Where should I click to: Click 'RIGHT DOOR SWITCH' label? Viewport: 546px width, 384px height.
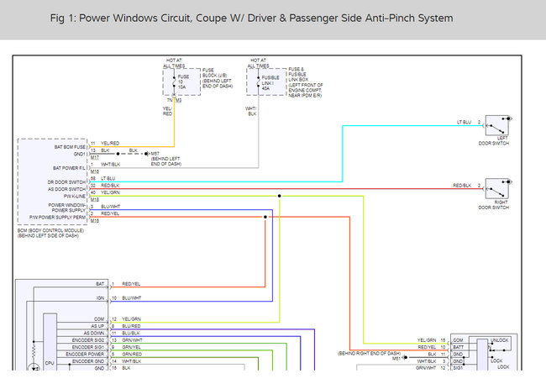pyautogui.click(x=493, y=205)
